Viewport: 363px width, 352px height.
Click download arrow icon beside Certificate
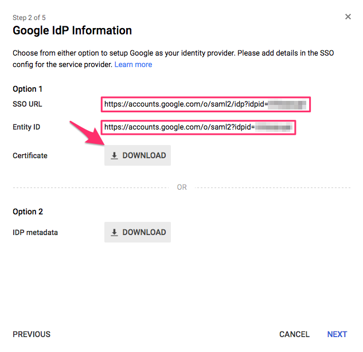(x=114, y=155)
